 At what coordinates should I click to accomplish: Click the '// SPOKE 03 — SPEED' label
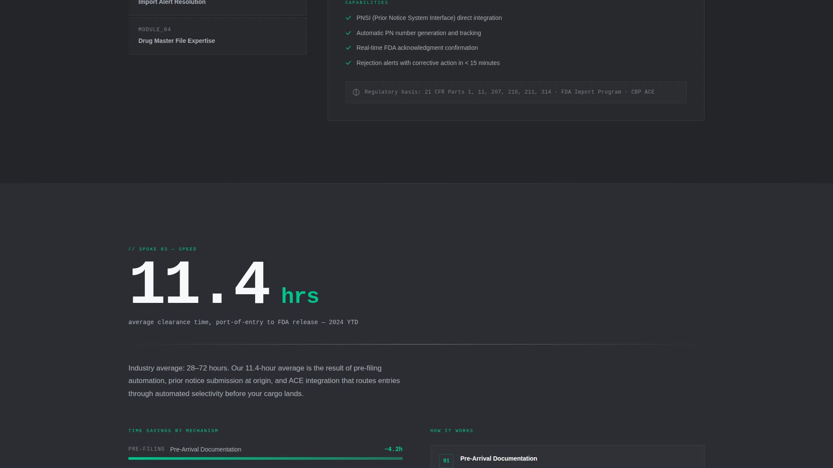pos(163,249)
